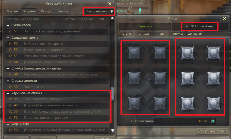Collapse the Руины хаоса quest group
231x139 pixels.
(x=8, y=25)
